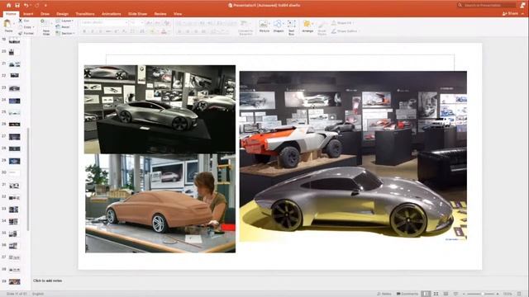Select slide thumbnail 39
Screen dimensions: 529x297
coord(14,281)
